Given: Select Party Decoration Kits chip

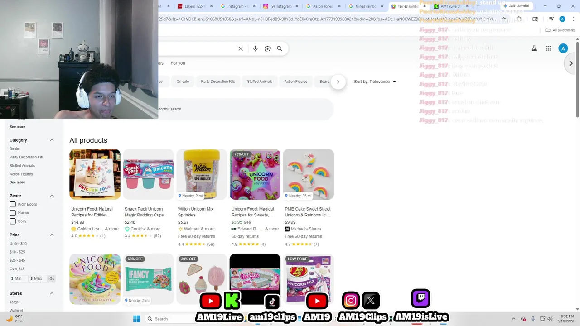Looking at the screenshot, I should 218,81.
